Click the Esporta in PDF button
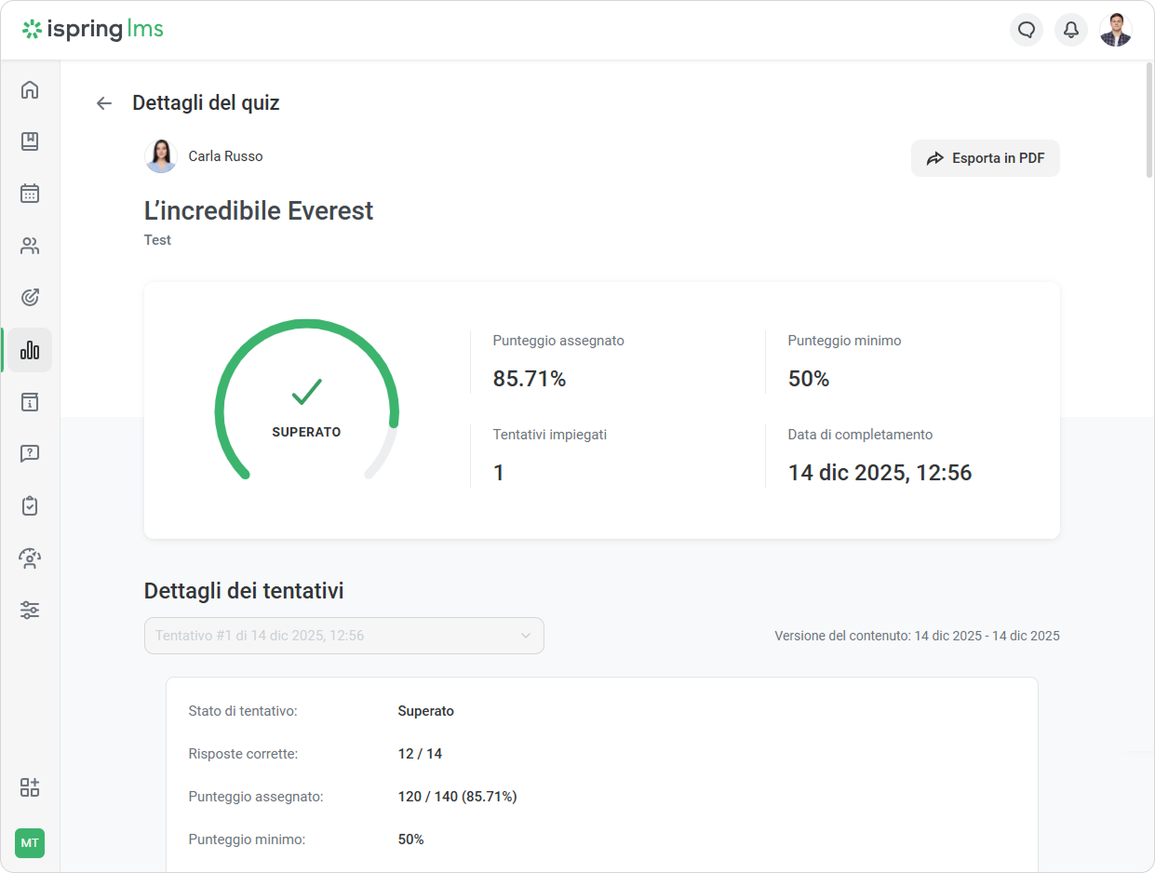 [985, 158]
